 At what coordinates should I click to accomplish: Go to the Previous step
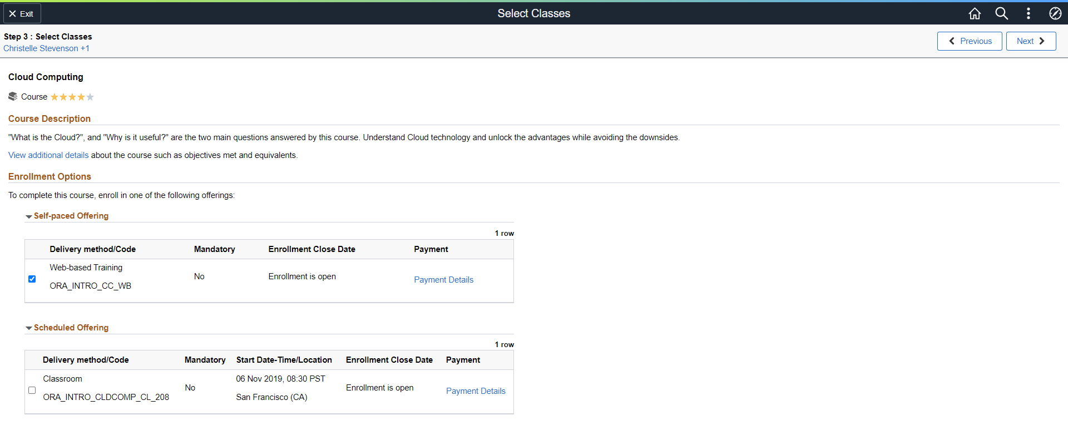pyautogui.click(x=970, y=41)
